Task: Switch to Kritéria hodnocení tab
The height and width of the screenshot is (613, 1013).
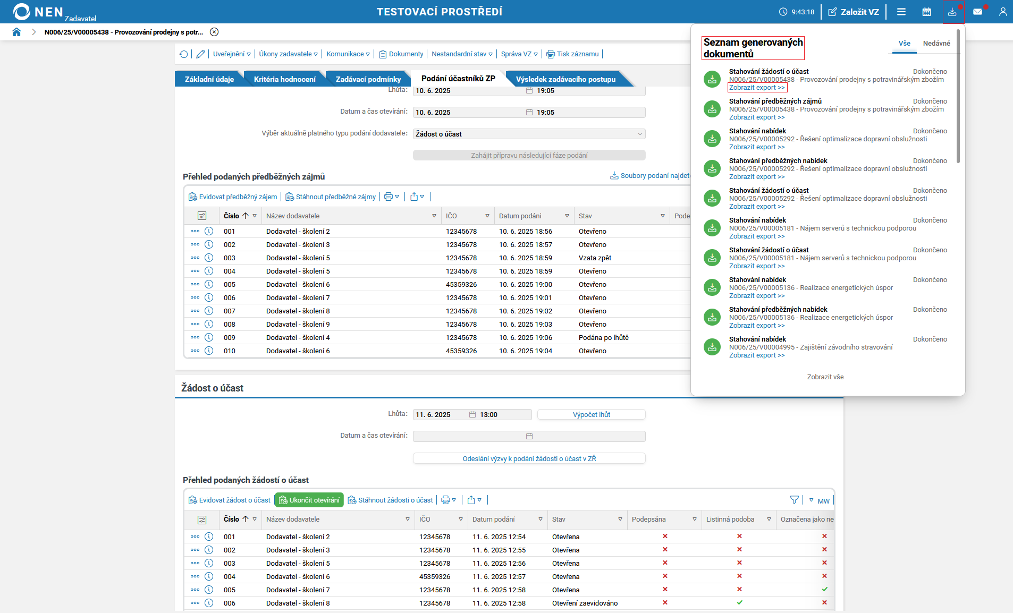Action: 285,79
